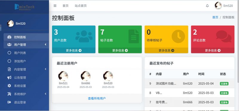Click the llm666 username under recent users

coord(86,83)
